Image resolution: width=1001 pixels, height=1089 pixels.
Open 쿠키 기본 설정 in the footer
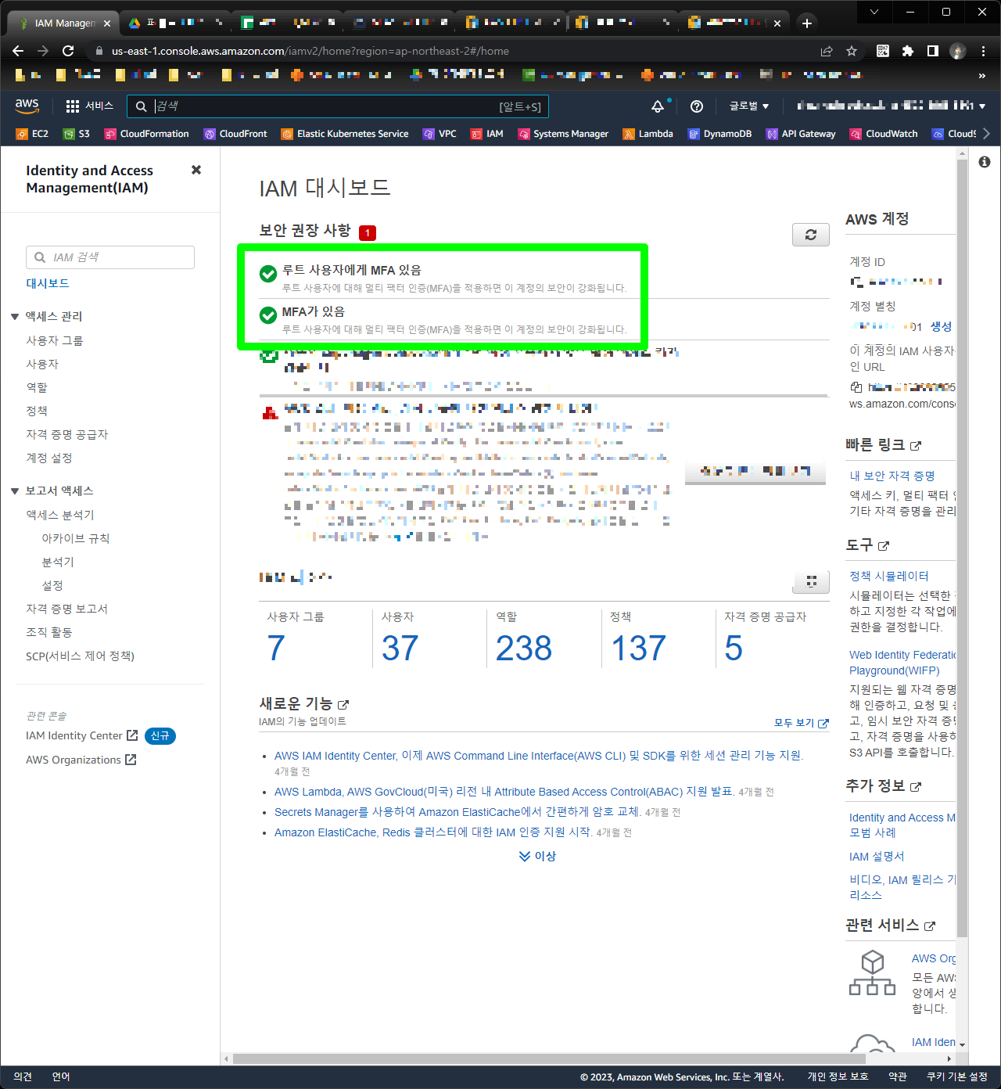tap(957, 1077)
